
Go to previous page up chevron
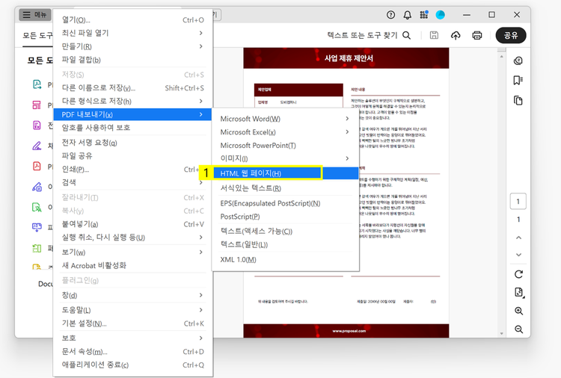(518, 238)
